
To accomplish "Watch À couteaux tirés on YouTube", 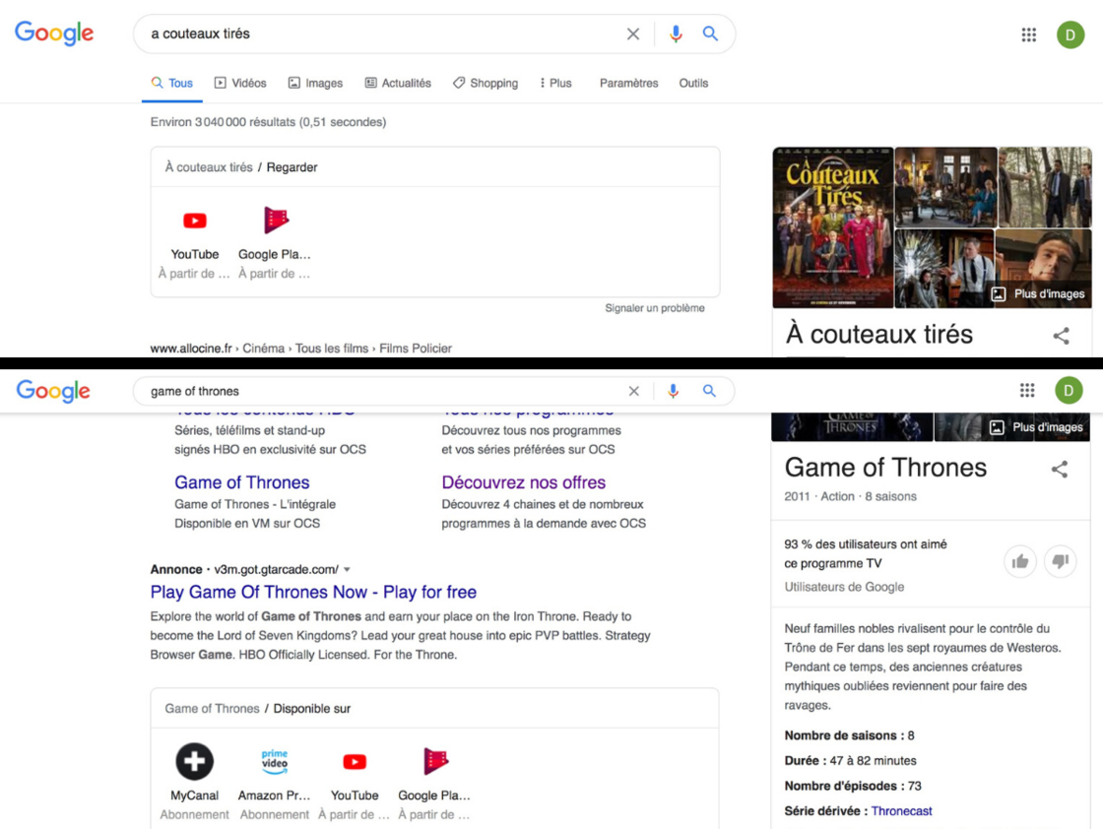I will point(195,242).
